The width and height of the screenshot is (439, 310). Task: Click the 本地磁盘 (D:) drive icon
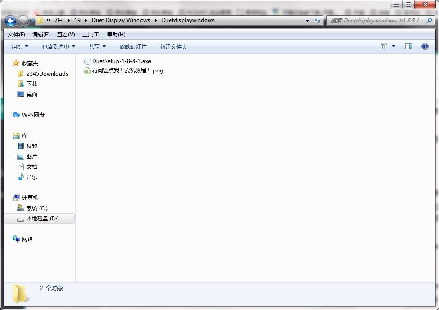[x=21, y=219]
